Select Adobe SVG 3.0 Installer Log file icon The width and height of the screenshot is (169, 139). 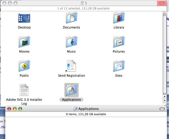[x=24, y=90]
